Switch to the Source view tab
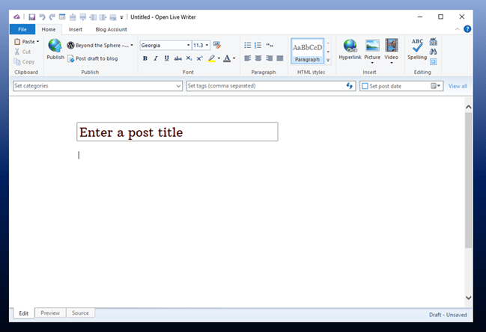 coord(80,313)
